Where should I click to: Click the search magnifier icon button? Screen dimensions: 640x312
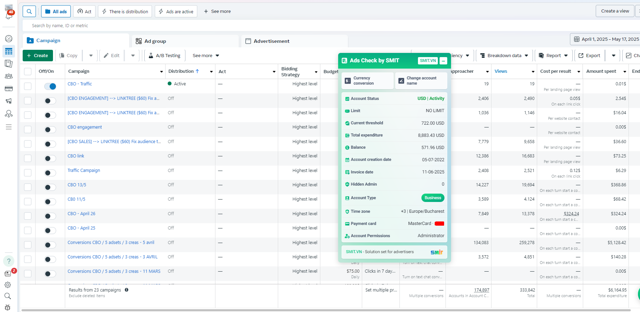(x=29, y=11)
